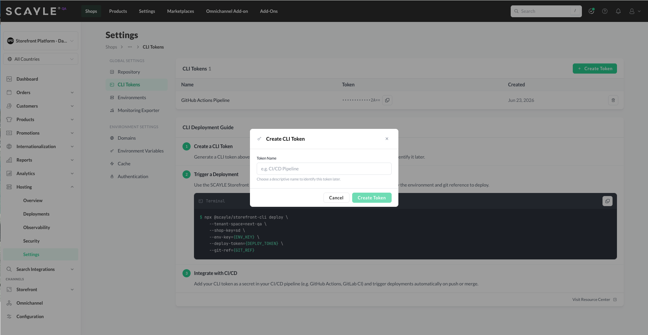This screenshot has height=335, width=648.
Task: Delete the GitHub Actions Pipeline token
Action: point(613,100)
